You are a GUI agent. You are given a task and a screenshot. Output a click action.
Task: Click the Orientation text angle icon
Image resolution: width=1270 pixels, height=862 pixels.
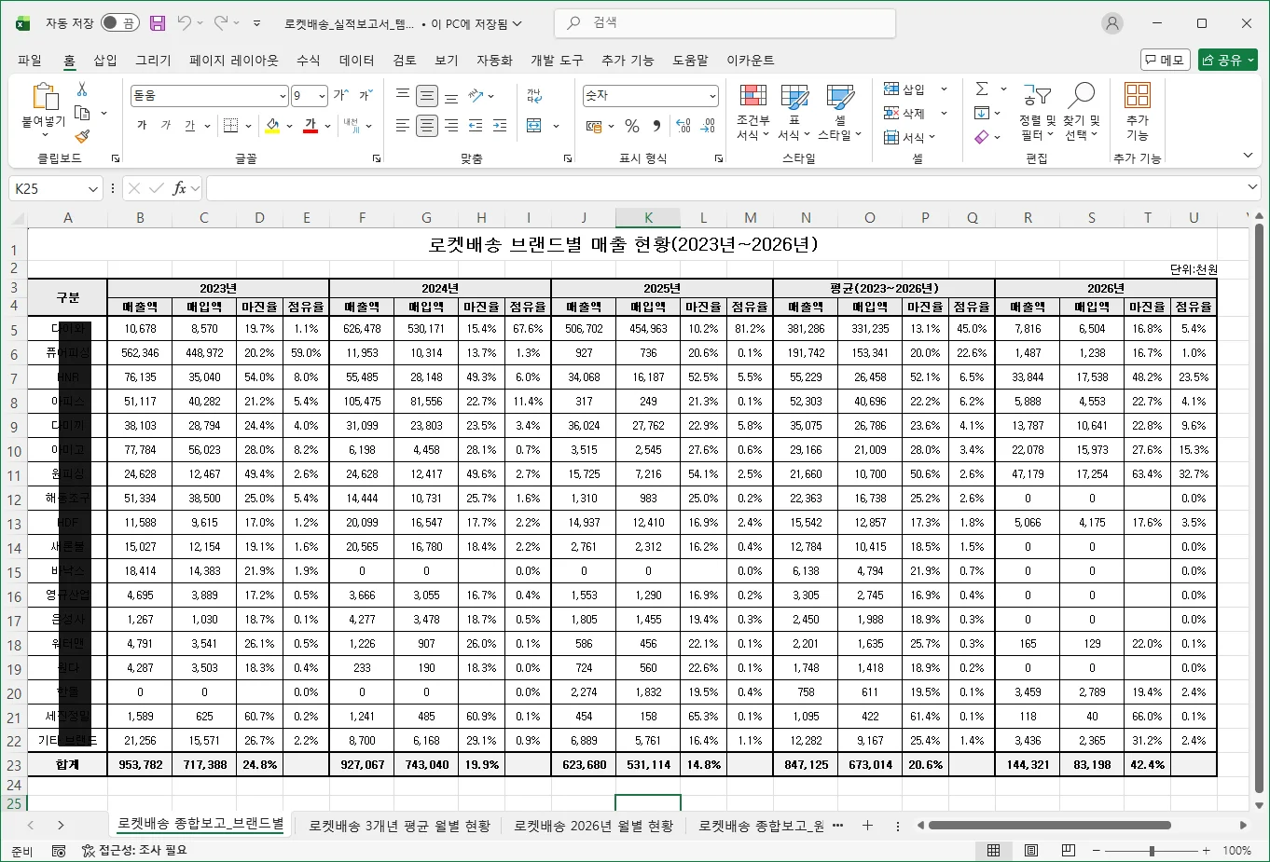[x=476, y=95]
